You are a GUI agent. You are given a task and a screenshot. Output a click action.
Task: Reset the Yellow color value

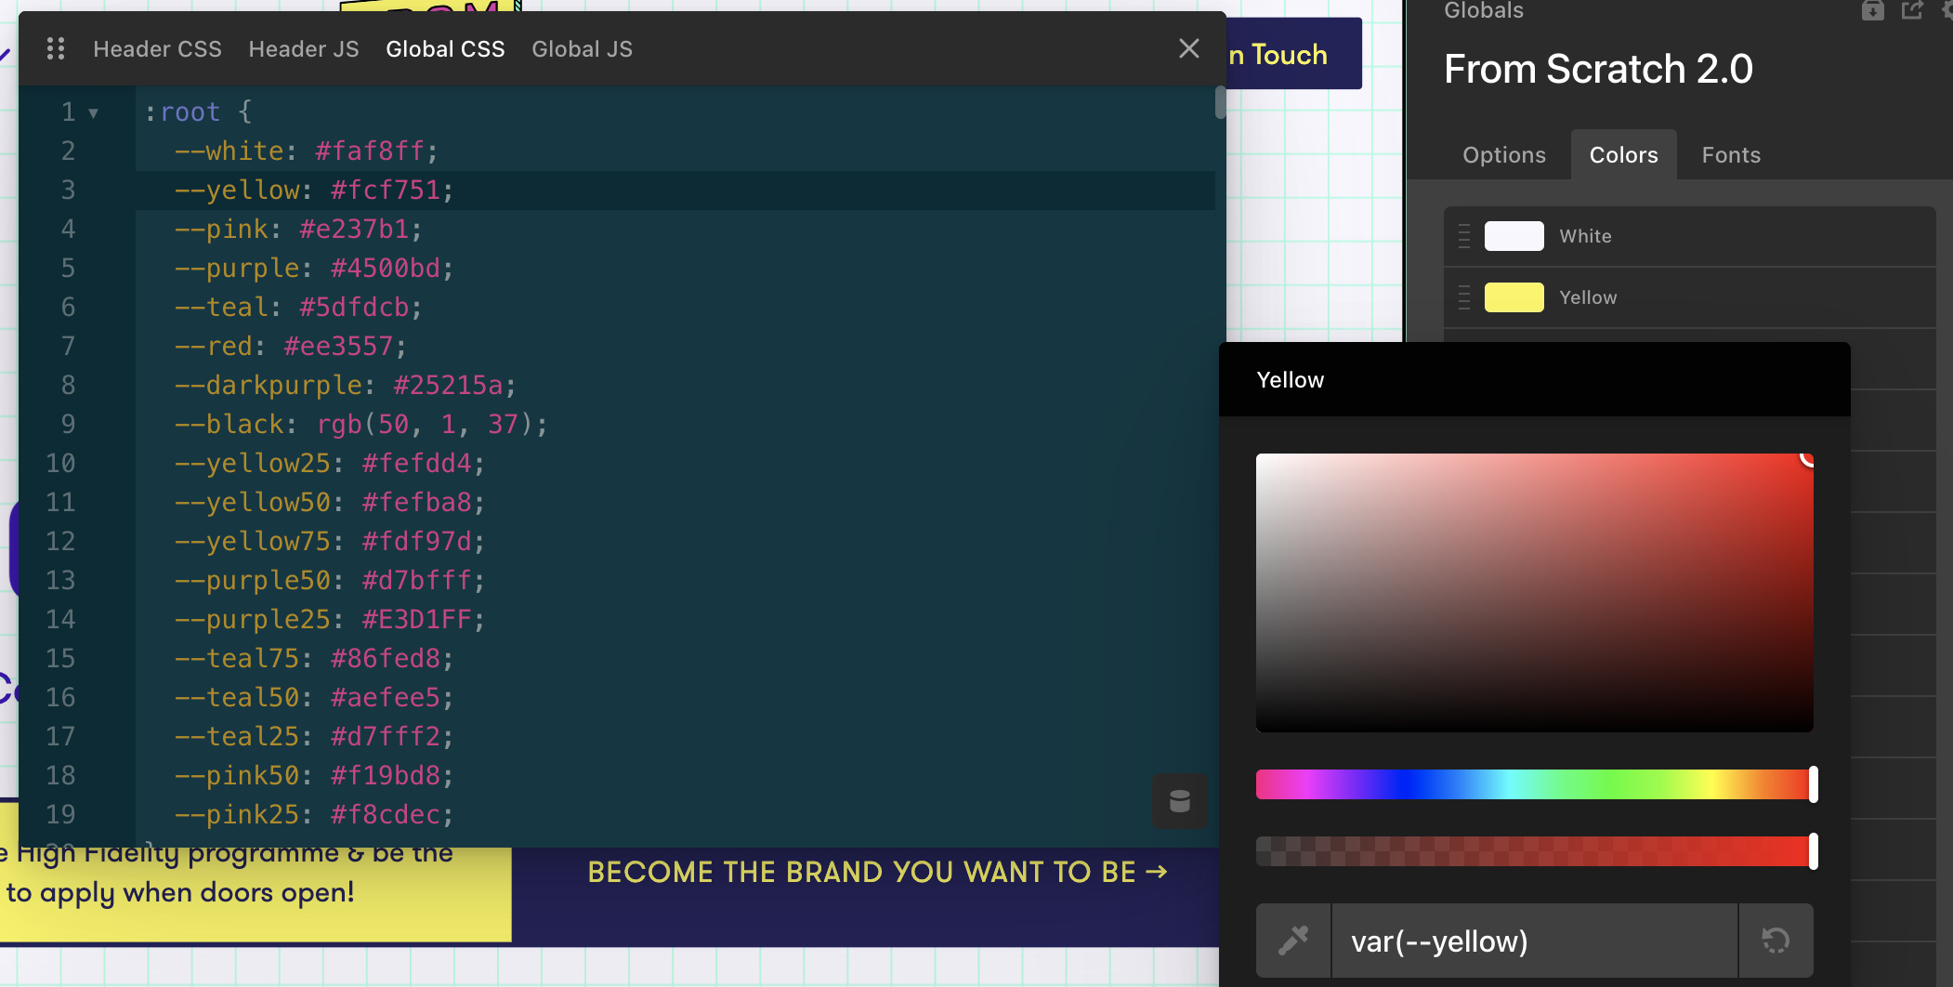1776,941
